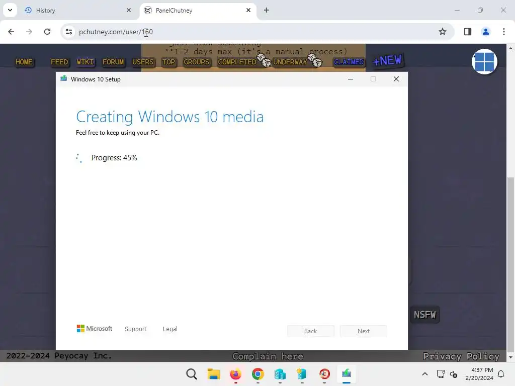Open the round user avatar at top right

point(484,62)
